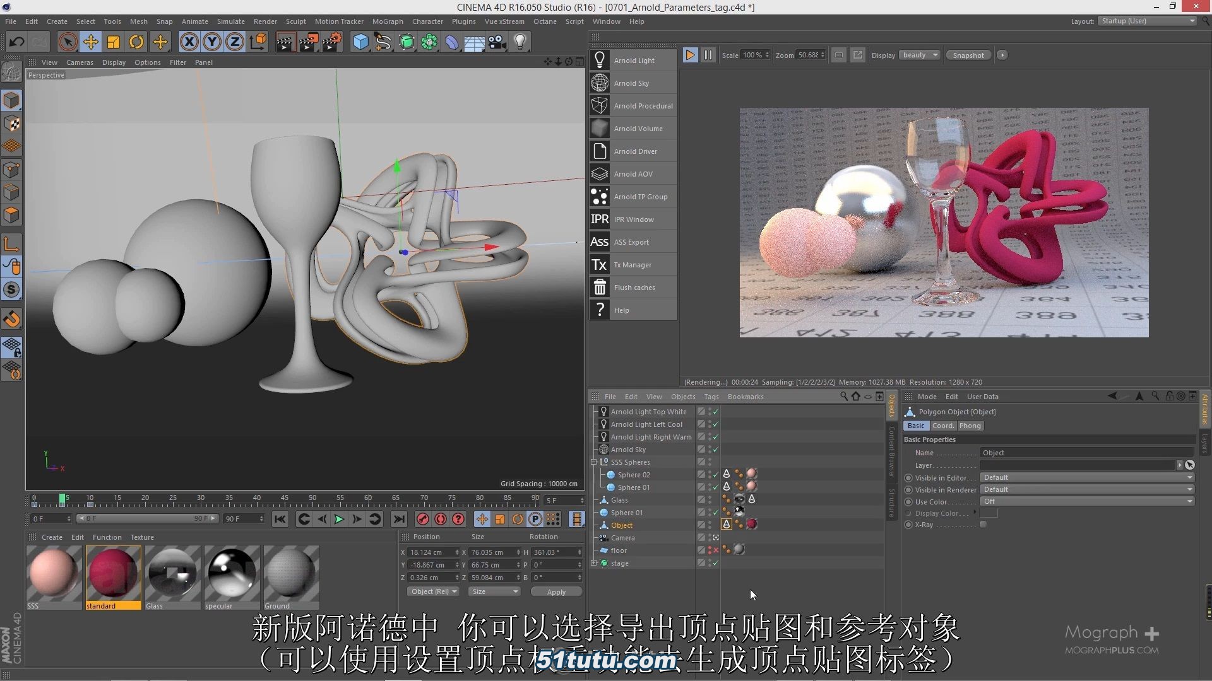
Task: Add an Arnold Volume
Action: click(633, 129)
